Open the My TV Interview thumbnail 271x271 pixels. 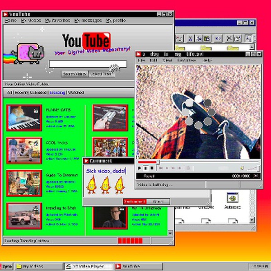click(x=110, y=218)
